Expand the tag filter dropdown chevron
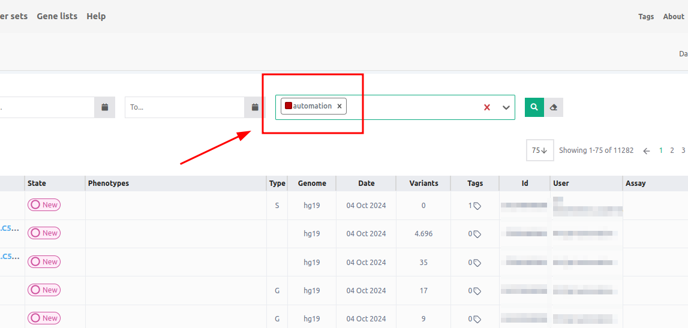The image size is (688, 328). click(506, 107)
